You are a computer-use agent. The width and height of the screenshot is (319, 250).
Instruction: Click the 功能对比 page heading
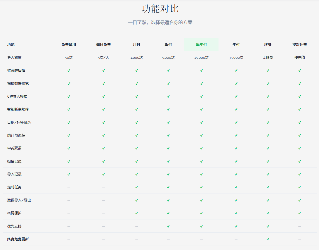click(x=160, y=9)
